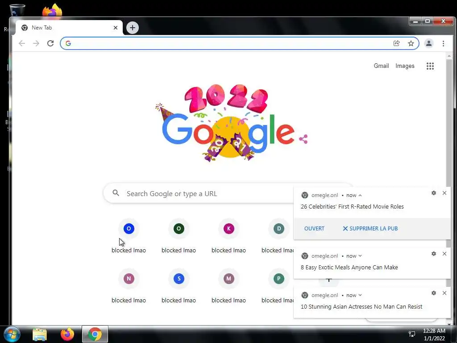The width and height of the screenshot is (457, 343).
Task: Click the page vertical scrollbar
Action: pyautogui.click(x=449, y=122)
